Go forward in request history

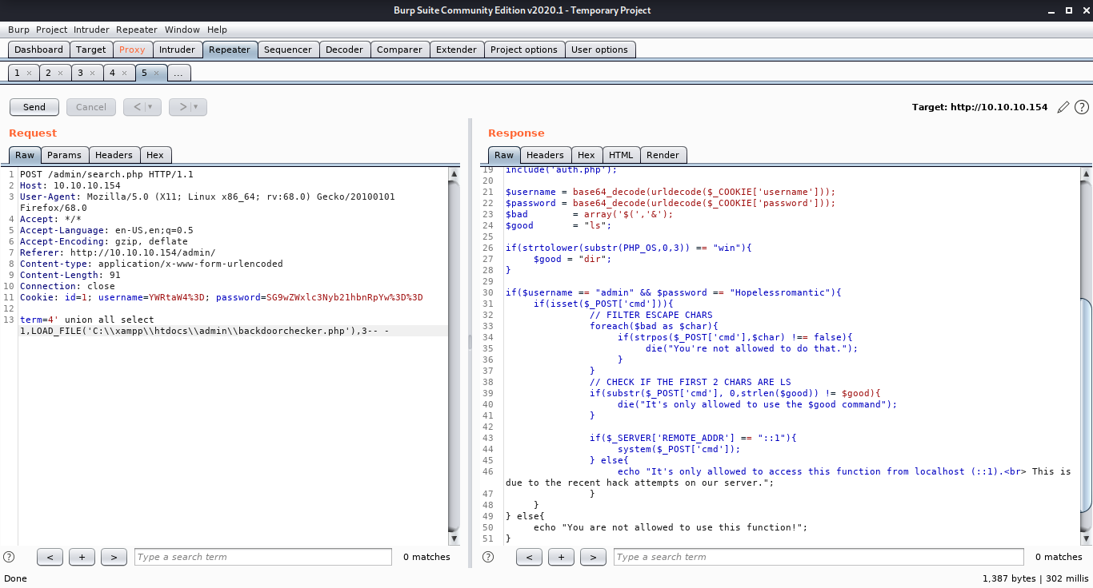[182, 107]
